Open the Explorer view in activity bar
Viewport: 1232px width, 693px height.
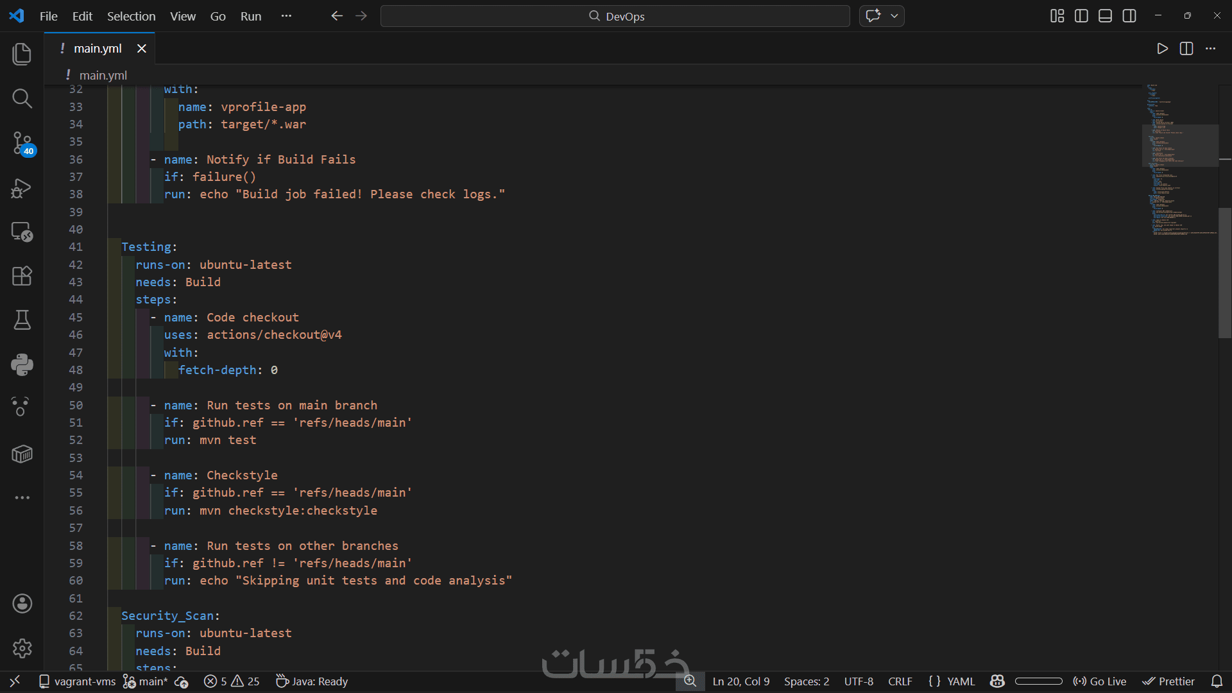pos(22,54)
